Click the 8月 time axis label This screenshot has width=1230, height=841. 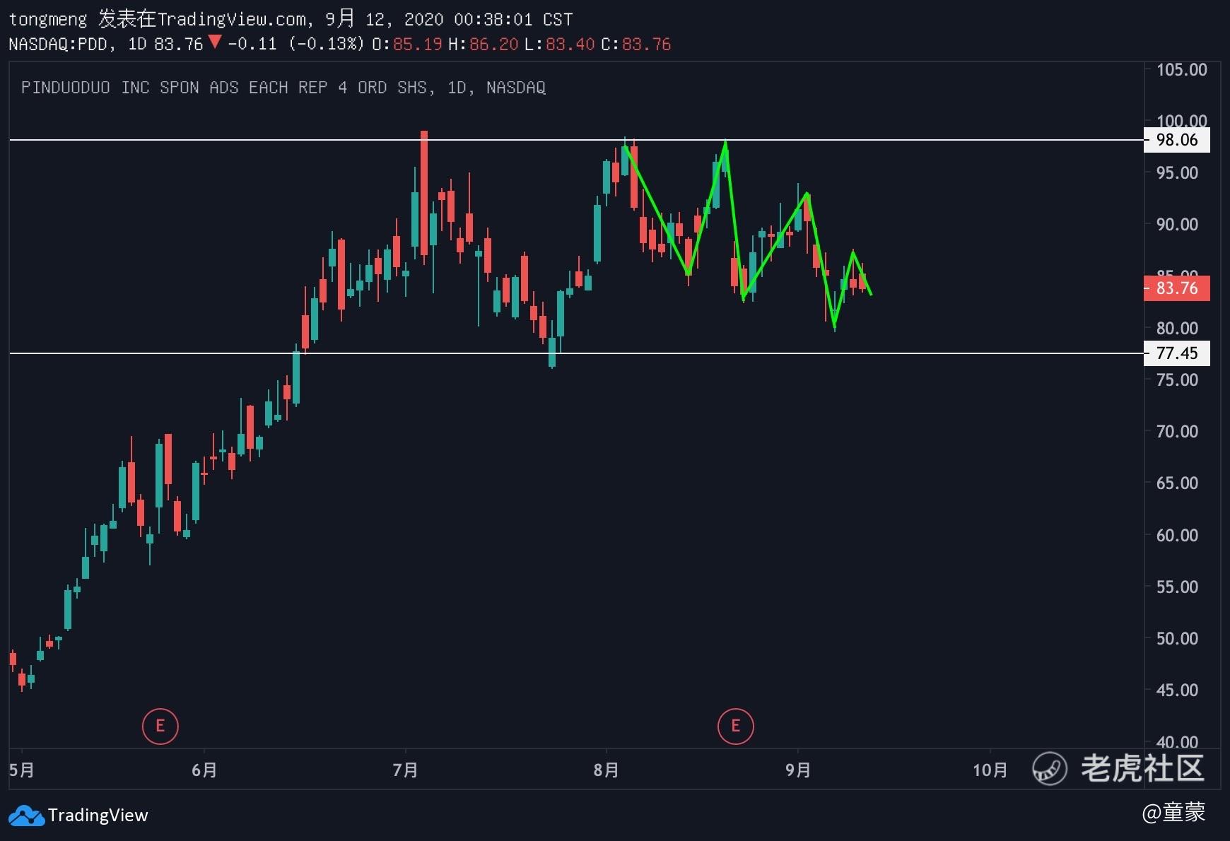click(x=606, y=770)
